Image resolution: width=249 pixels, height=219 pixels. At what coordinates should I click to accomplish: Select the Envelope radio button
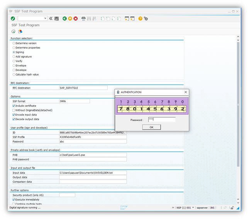coord(14,66)
